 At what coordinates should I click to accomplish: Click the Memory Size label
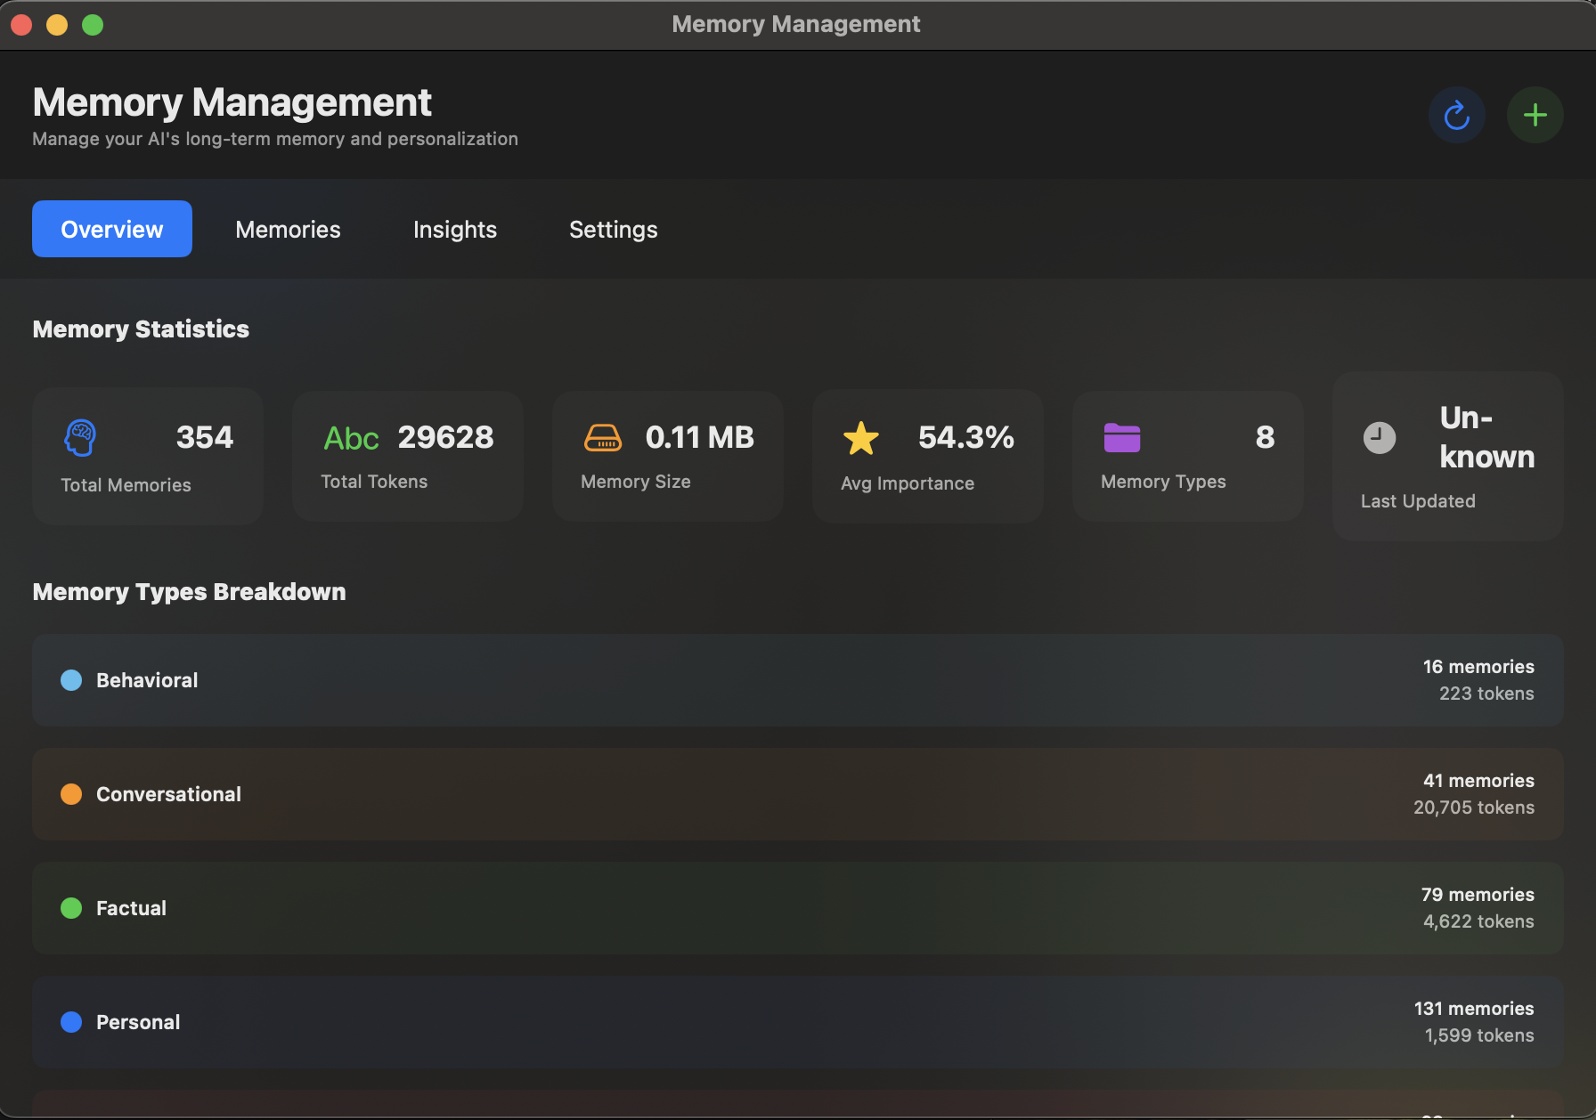pos(636,482)
